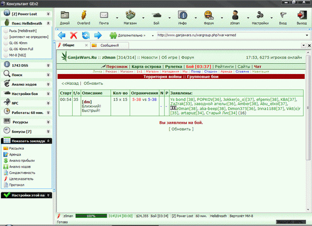
Task: Open Бой [03:37] in the game menu
Action: coord(198,67)
